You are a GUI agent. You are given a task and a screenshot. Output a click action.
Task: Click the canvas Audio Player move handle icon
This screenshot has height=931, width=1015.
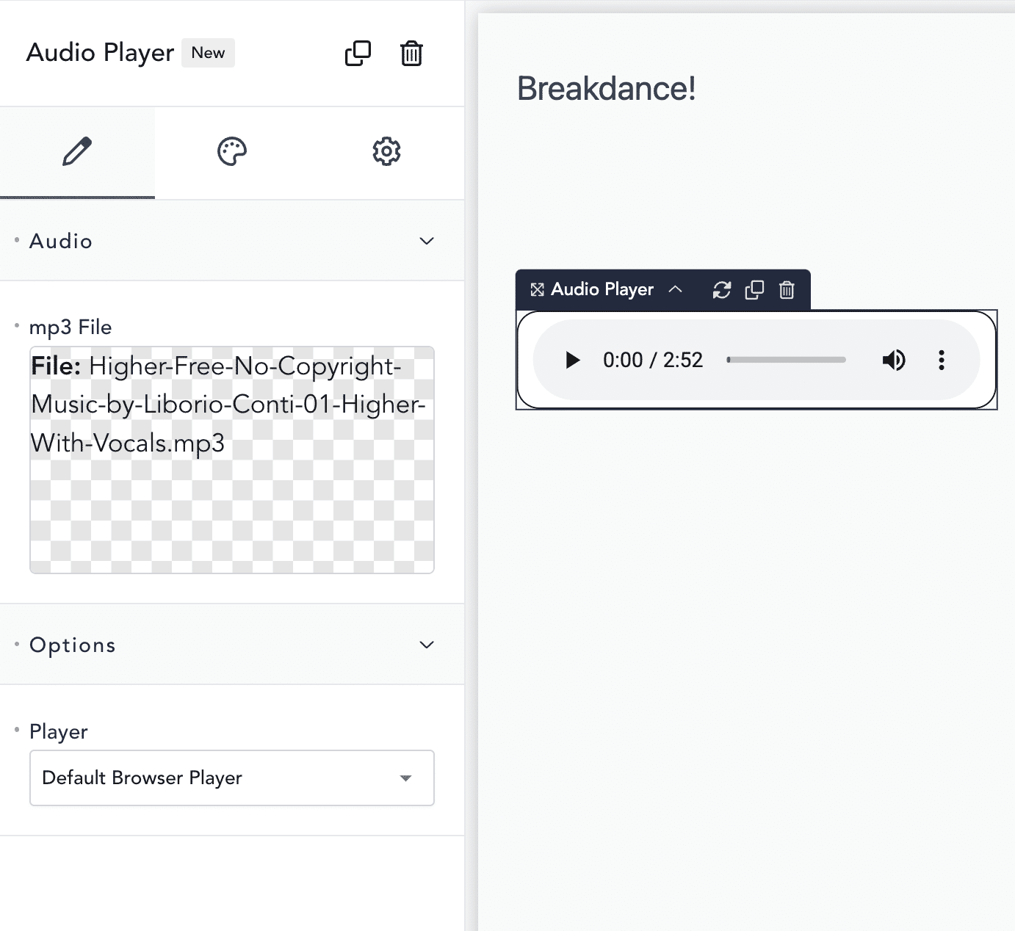[538, 289]
